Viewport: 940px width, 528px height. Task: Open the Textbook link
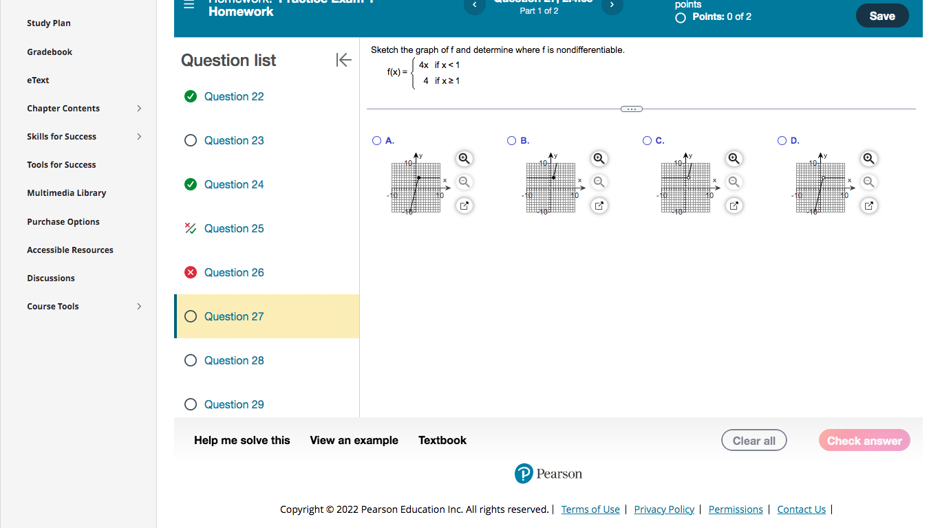pos(442,441)
